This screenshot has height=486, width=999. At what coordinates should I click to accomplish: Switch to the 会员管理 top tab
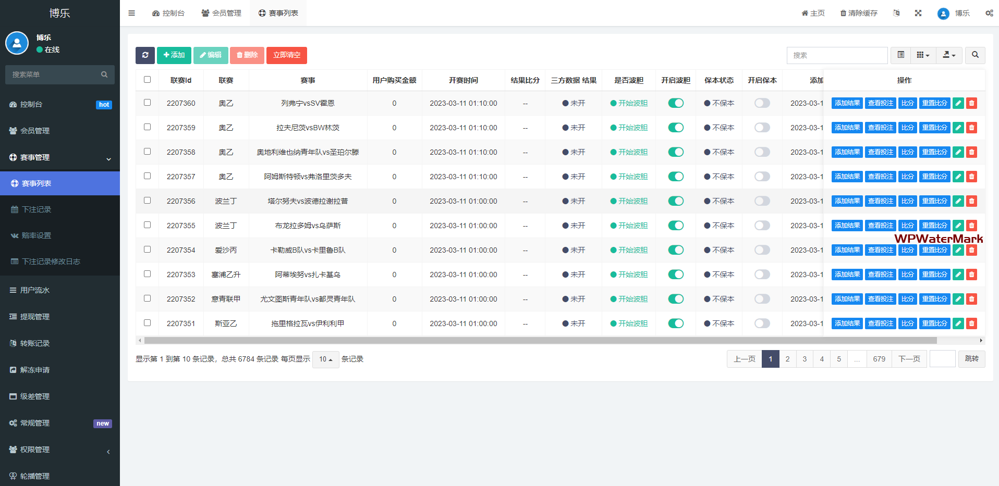click(x=221, y=13)
